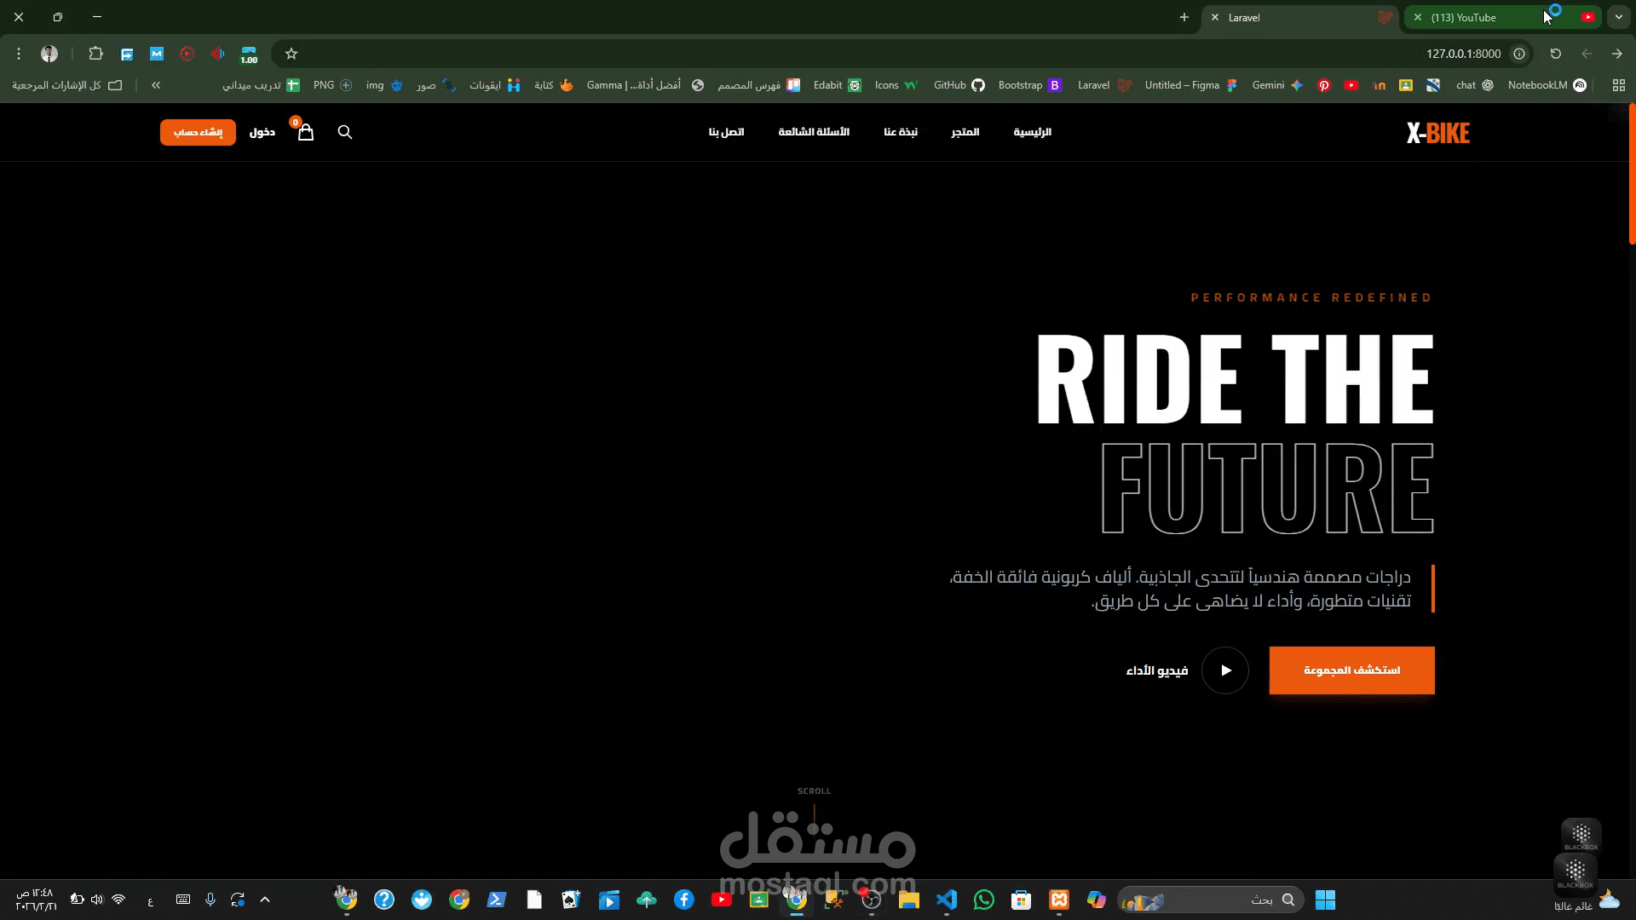
Task: Show hidden system tray icons chevron
Action: pyautogui.click(x=265, y=900)
